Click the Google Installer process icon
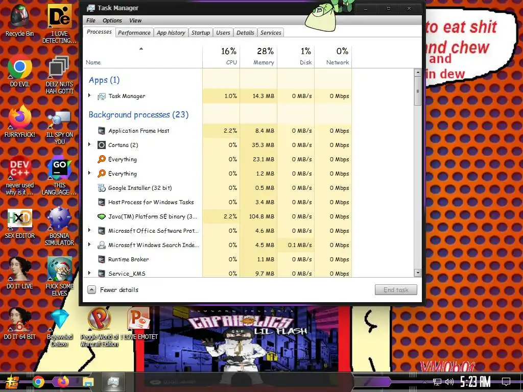The height and width of the screenshot is (392, 523). click(102, 188)
